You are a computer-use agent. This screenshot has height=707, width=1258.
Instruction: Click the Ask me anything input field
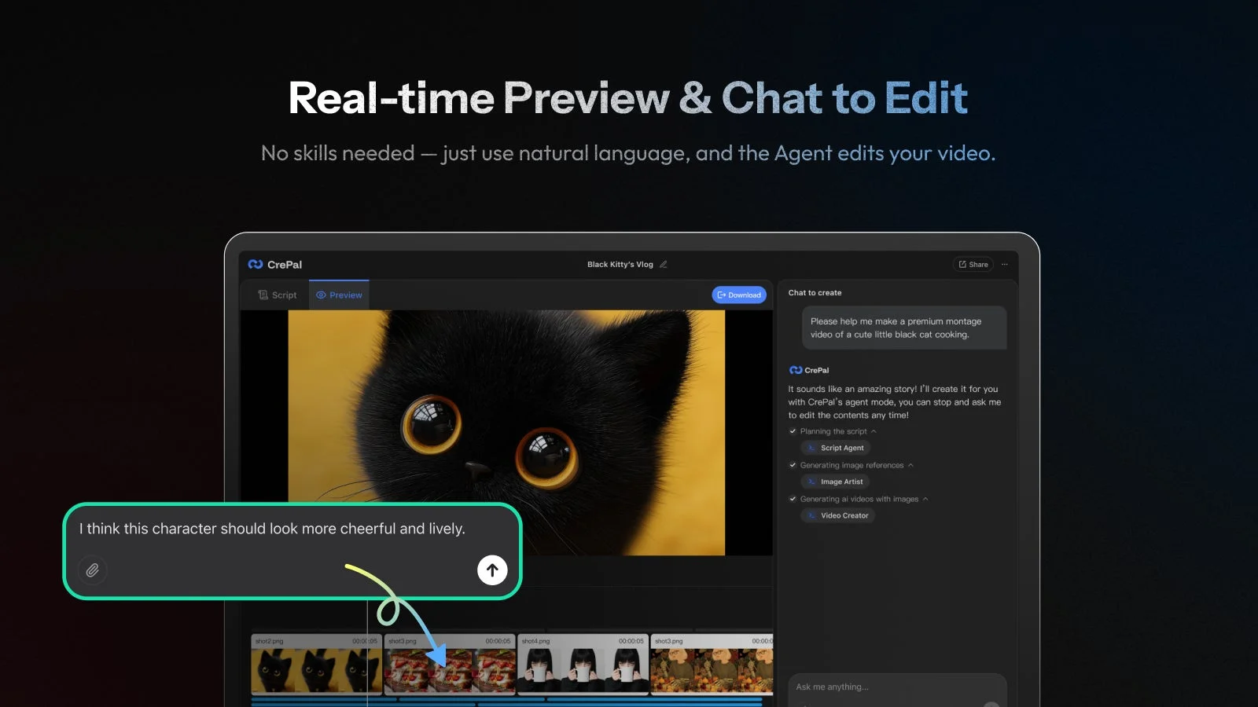click(888, 687)
